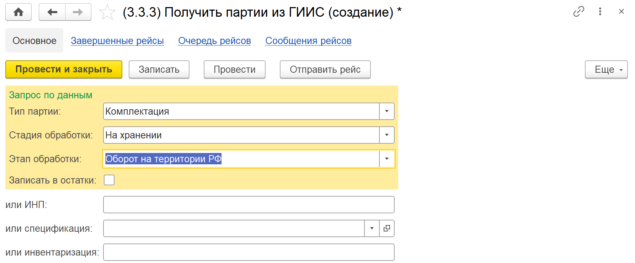Click the Этап обработки label
The width and height of the screenshot is (635, 263).
tap(45, 159)
